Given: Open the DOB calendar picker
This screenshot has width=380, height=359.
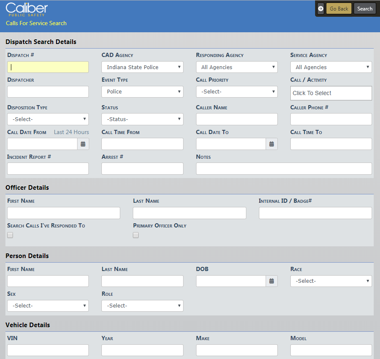Looking at the screenshot, I should tap(271, 281).
